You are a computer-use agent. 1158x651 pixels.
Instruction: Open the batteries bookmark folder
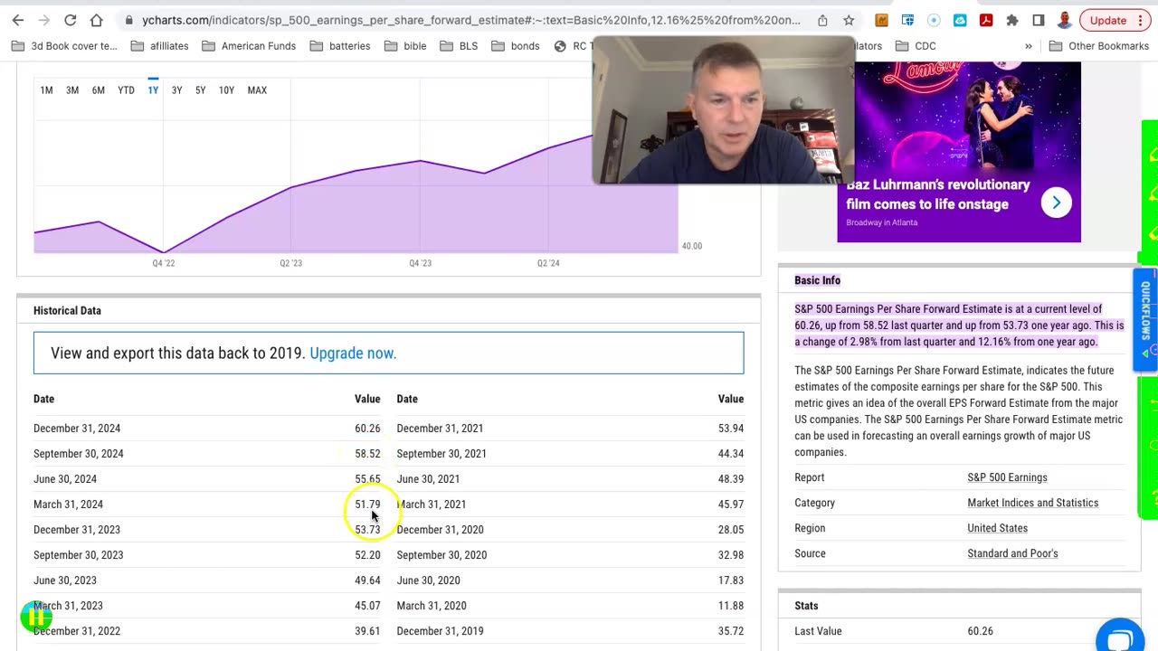coord(340,46)
